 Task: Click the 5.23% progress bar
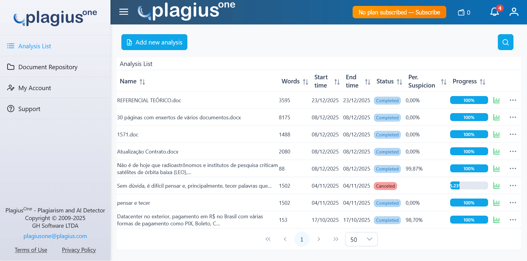(x=469, y=186)
